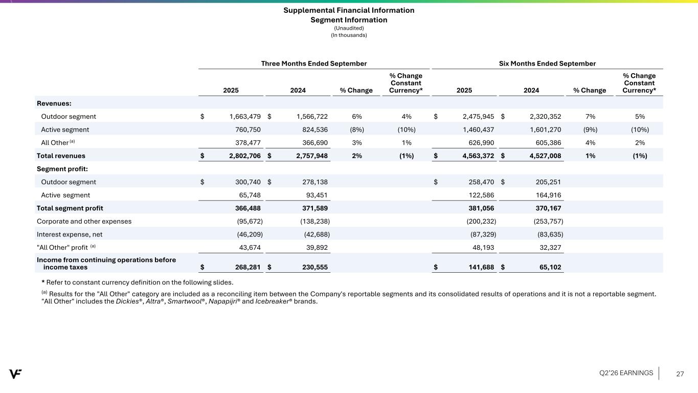Image resolution: width=698 pixels, height=393 pixels.
Task: Click the Corporate and other expenses label
Action: 84,221
